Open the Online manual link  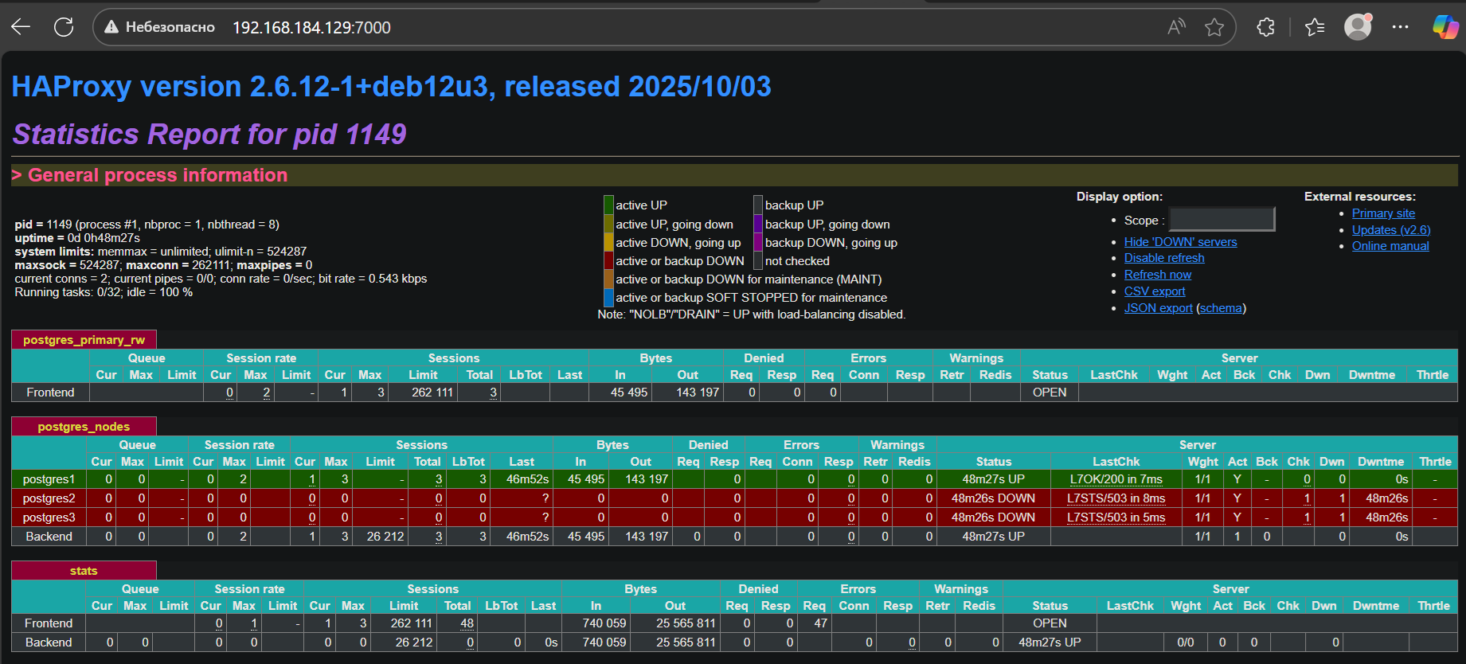click(x=1390, y=246)
